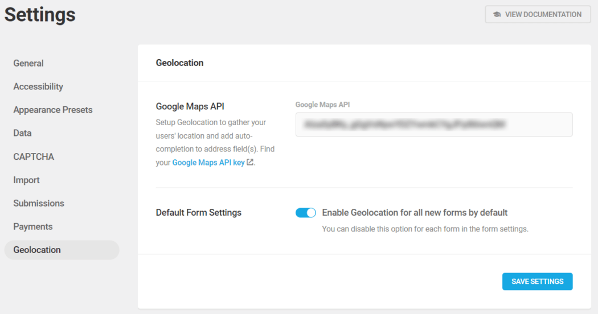
Task: Click the external link icon beside API key
Action: point(250,162)
